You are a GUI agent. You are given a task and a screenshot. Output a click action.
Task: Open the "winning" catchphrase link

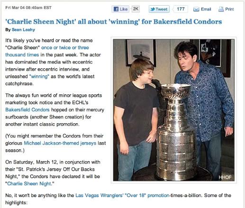click(x=39, y=76)
